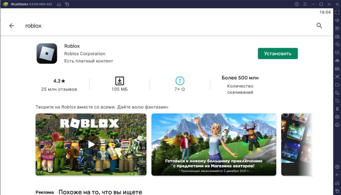Screen dimensions: 341x195
Task: Click the 4,3 star rating
Action: (59, 81)
